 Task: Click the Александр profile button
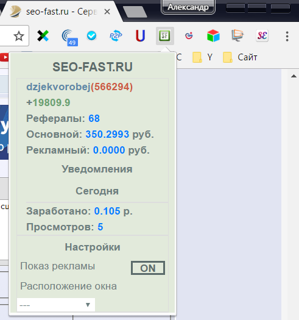pyautogui.click(x=188, y=7)
